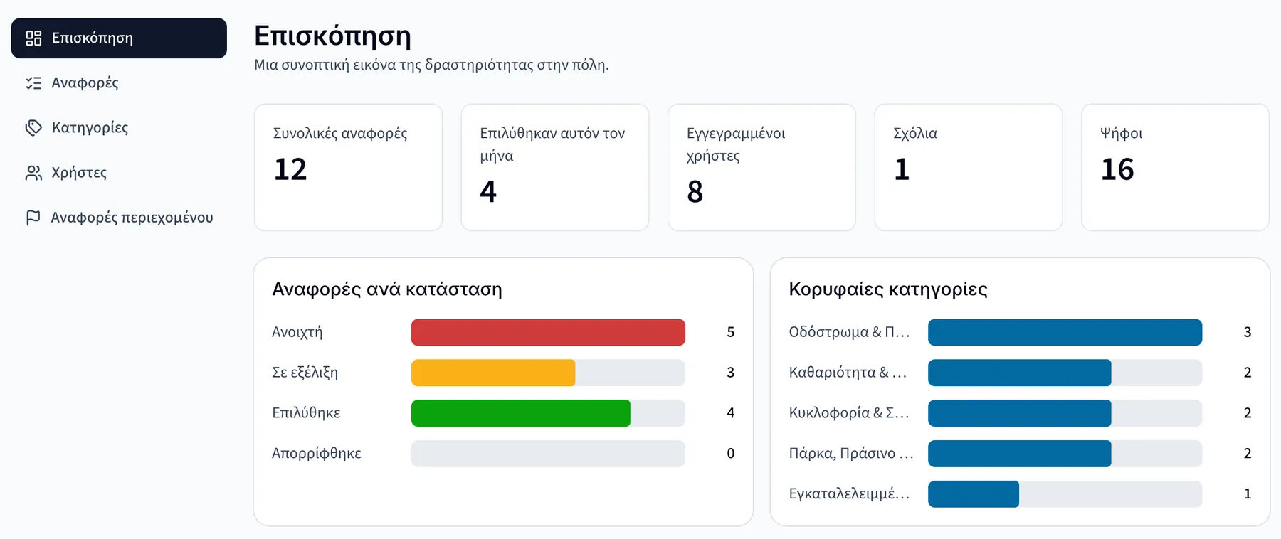Click the Επισκόπηση page title
The image size is (1281, 539).
coord(333,36)
